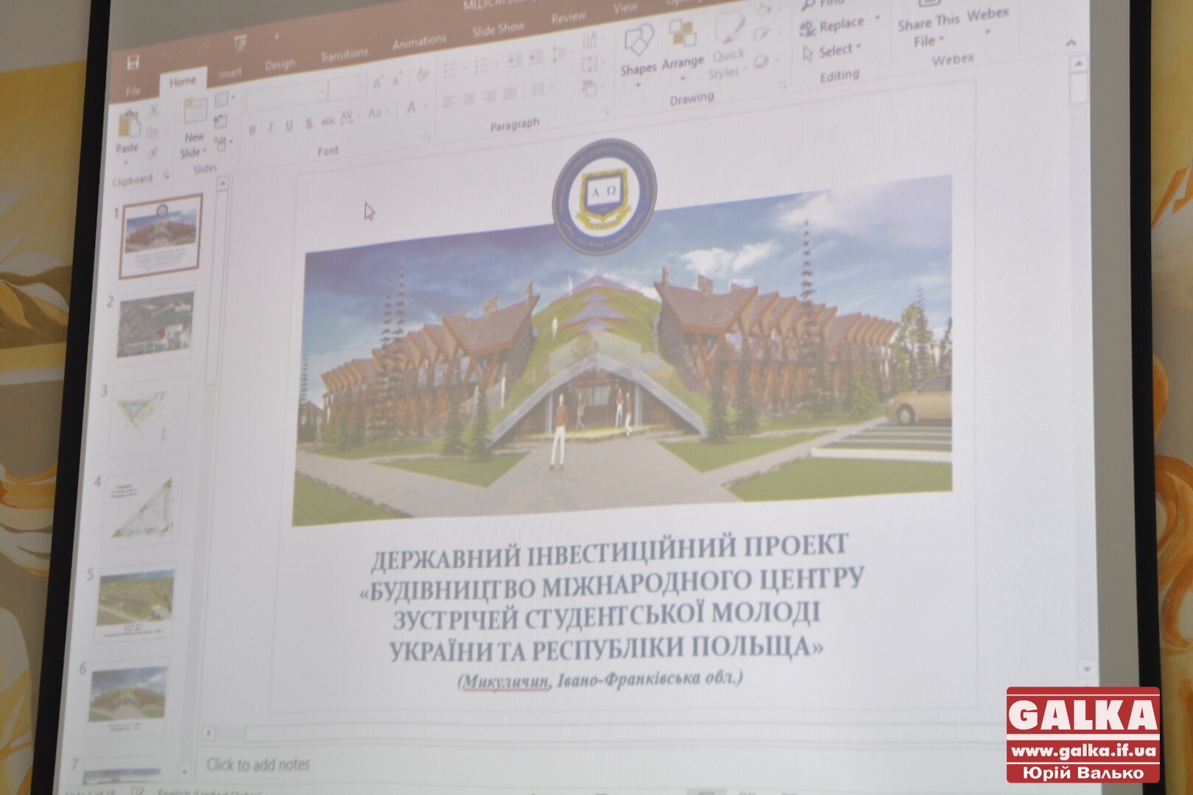
Task: Click Increase List Level icon
Action: click(x=535, y=57)
